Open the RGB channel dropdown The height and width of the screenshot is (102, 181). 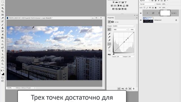pos(120,29)
